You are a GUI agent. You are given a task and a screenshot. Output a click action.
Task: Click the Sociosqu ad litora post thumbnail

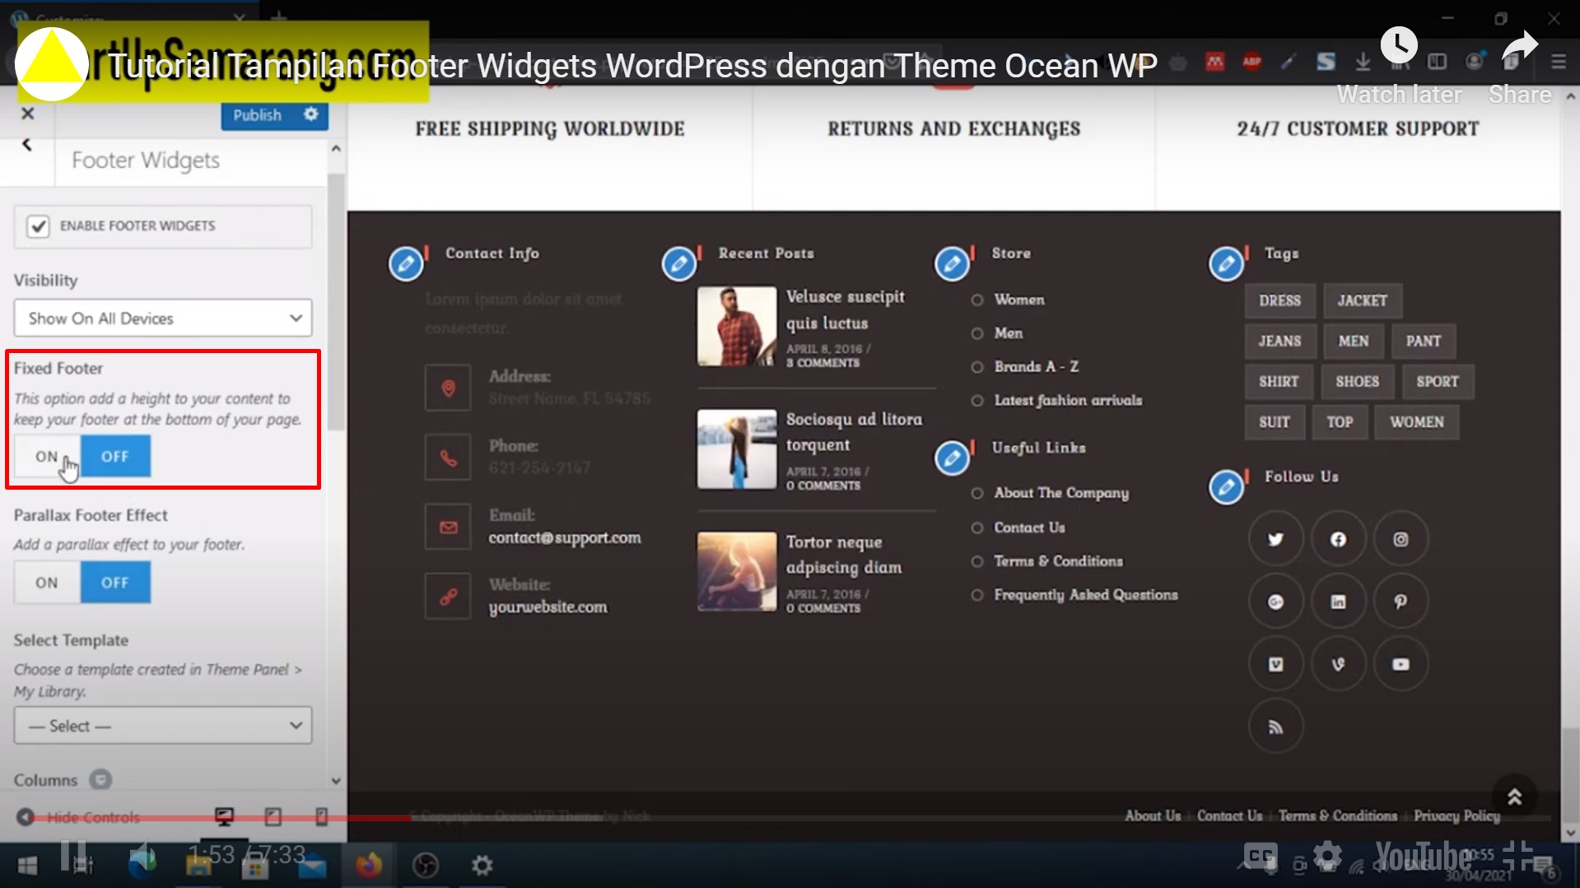pos(737,449)
